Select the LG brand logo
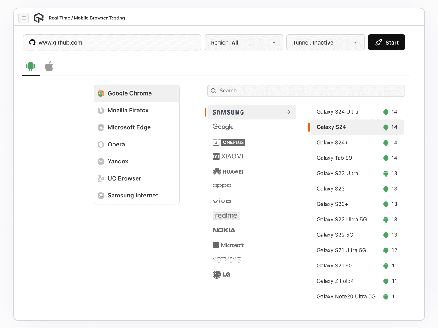The width and height of the screenshot is (438, 328). [221, 275]
